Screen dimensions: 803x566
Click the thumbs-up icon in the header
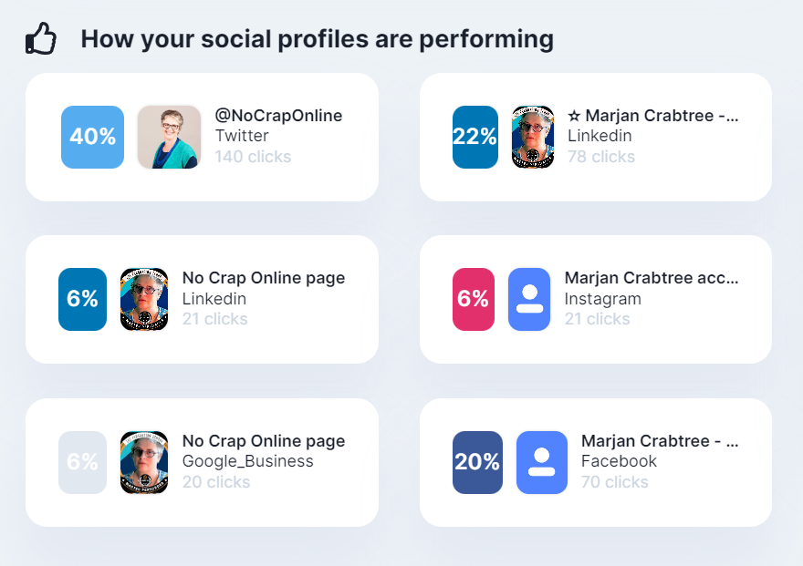[41, 39]
